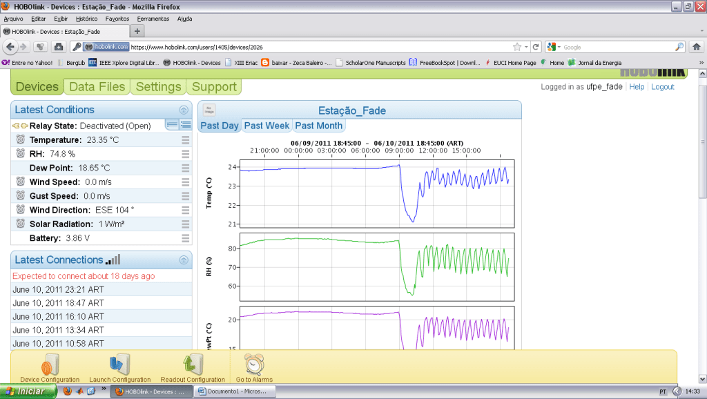Open Device Configuration icon
The width and height of the screenshot is (707, 399).
pos(49,364)
